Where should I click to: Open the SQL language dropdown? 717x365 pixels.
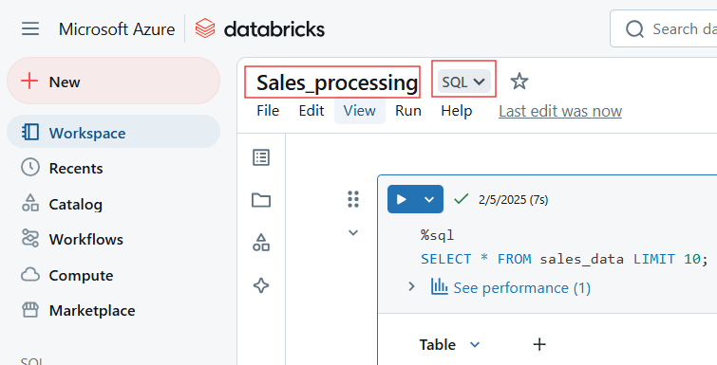pyautogui.click(x=463, y=82)
